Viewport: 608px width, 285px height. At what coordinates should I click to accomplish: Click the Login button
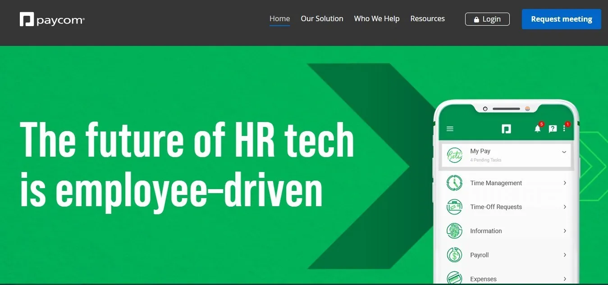[x=487, y=19]
